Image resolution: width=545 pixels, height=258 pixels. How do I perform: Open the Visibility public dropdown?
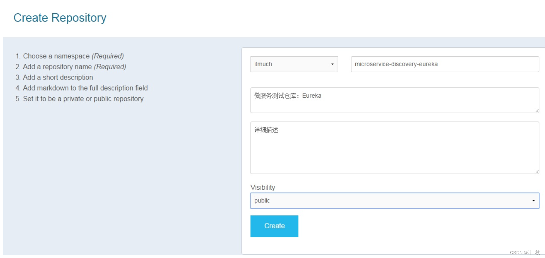pos(395,201)
